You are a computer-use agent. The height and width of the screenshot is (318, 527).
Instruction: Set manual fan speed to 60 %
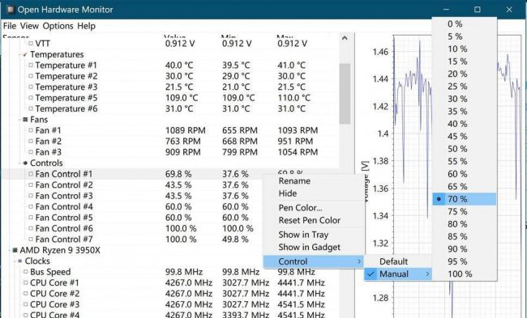(x=465, y=174)
